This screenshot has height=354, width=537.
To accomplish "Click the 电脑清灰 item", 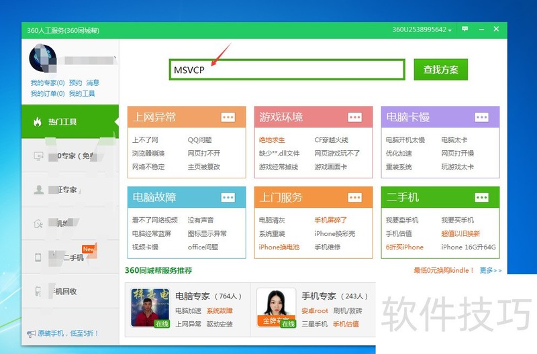I will (272, 221).
